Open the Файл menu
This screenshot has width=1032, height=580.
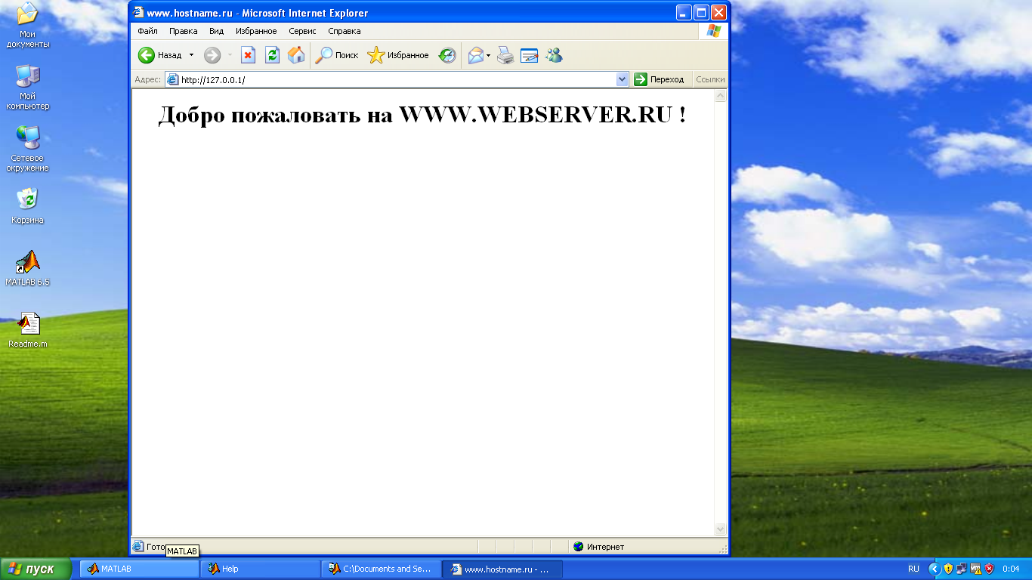tap(147, 31)
